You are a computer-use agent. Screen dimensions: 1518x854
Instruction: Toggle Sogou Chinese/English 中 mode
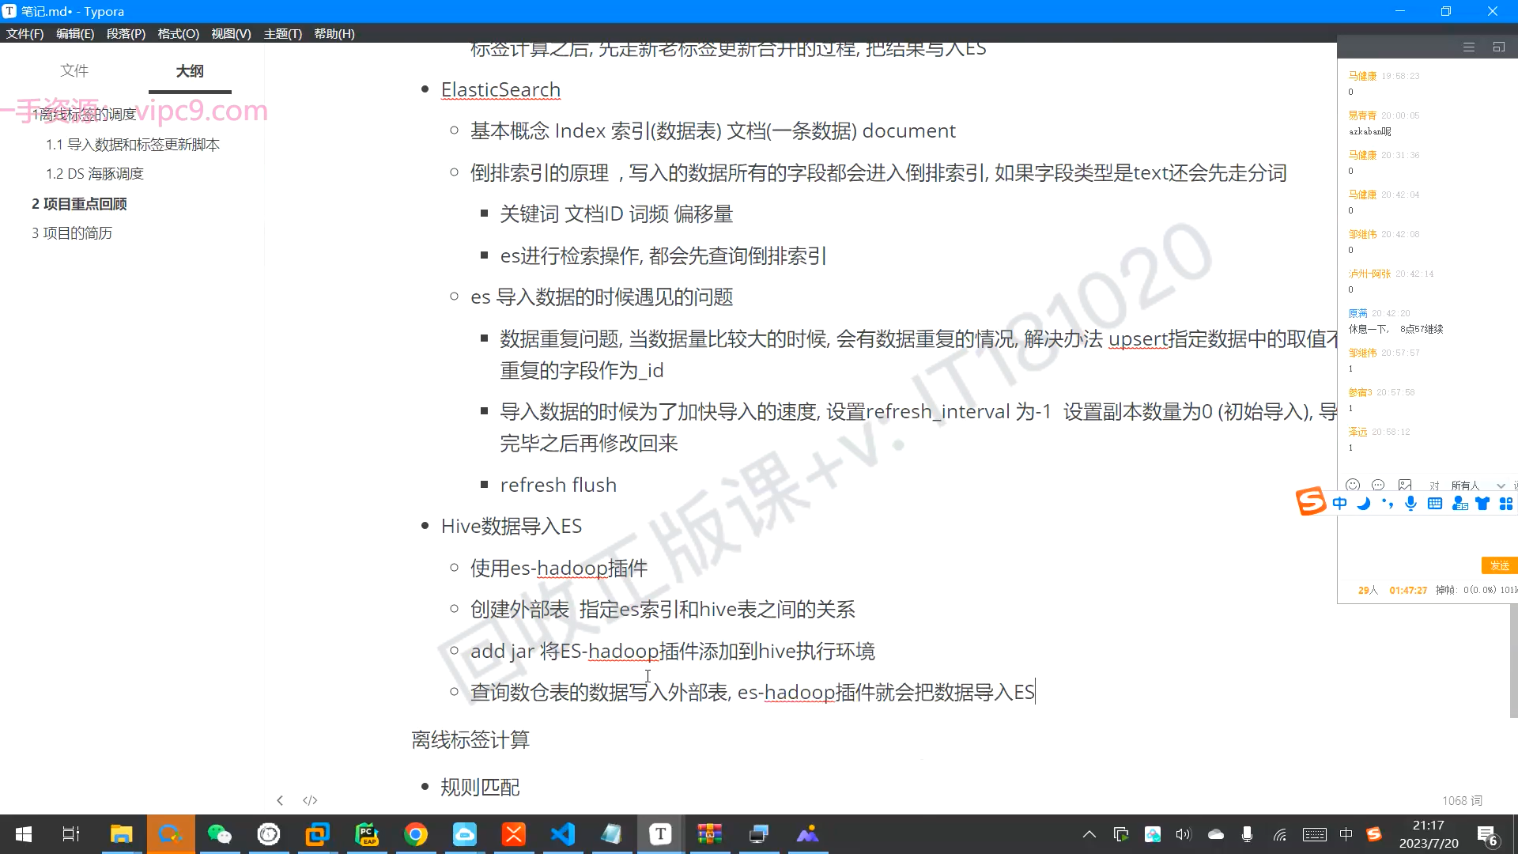coord(1339,504)
